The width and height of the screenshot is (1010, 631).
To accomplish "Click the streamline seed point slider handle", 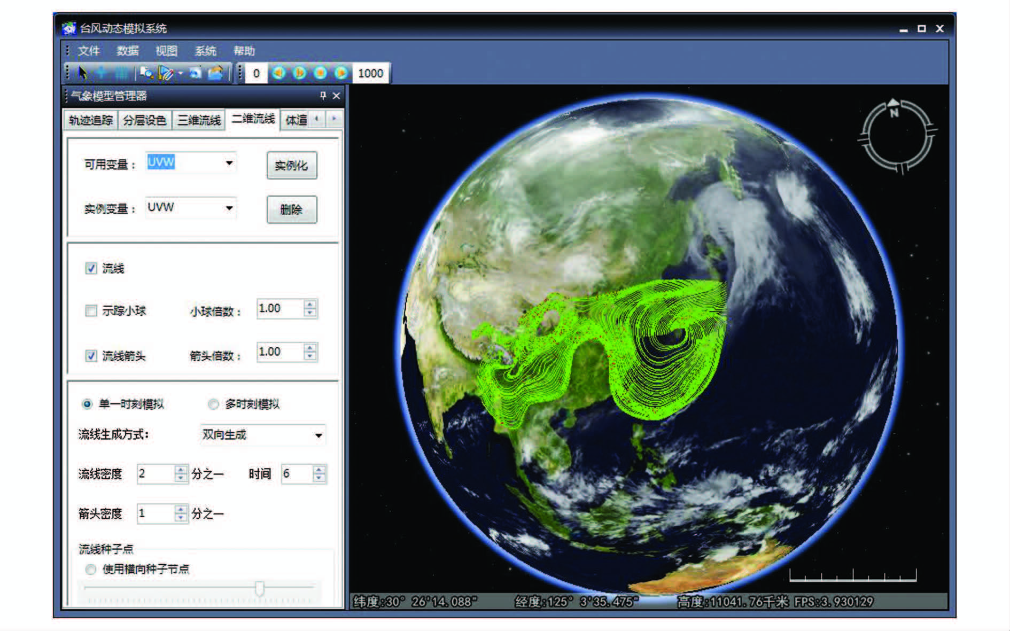I will point(260,588).
